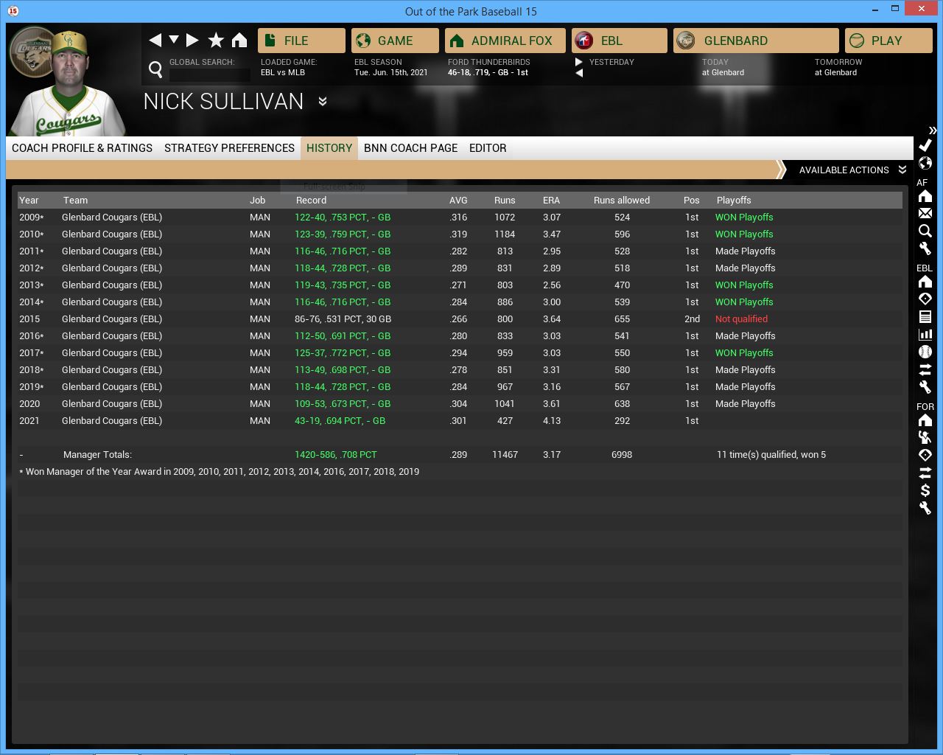Click the dollar sign icon under FOR

point(925,490)
